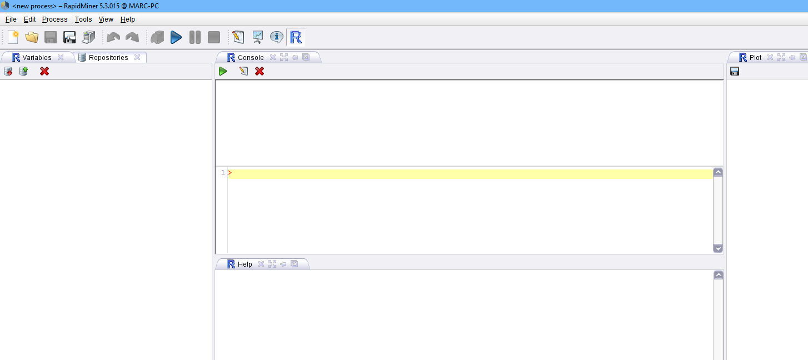
Task: Close the Variables tab
Action: [61, 57]
